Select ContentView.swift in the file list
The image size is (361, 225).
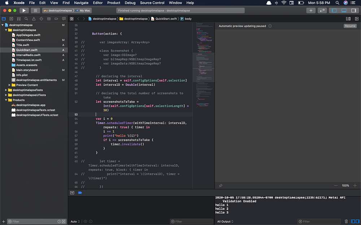tap(28, 40)
